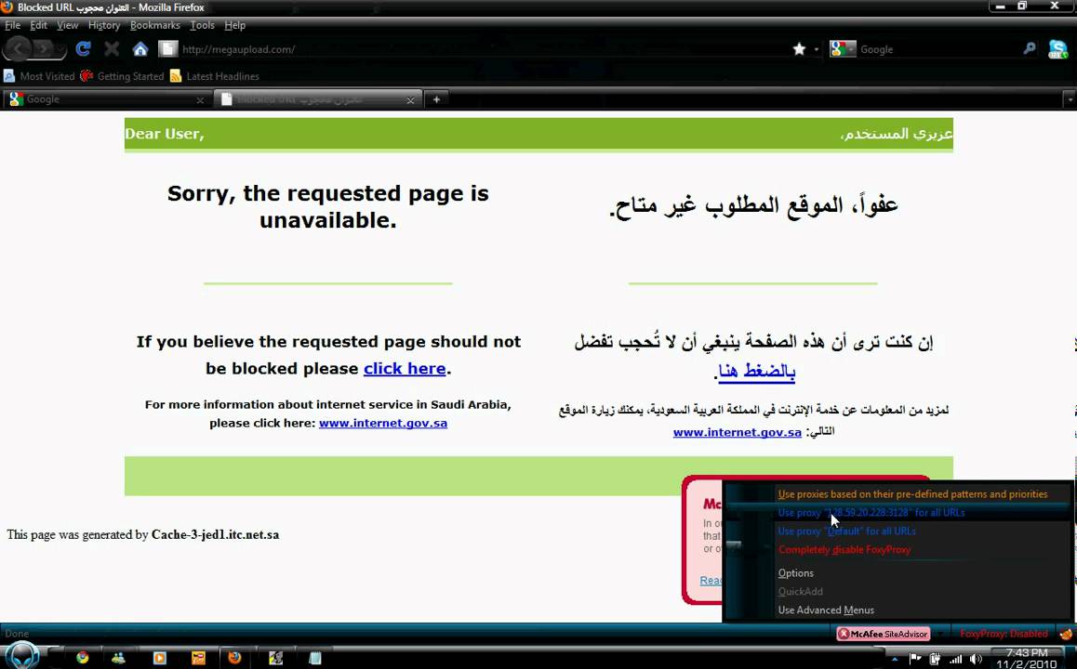Viewport: 1077px width, 669px height.
Task: Click the 'Rea…' link in the McAfee popup
Action: 711,581
